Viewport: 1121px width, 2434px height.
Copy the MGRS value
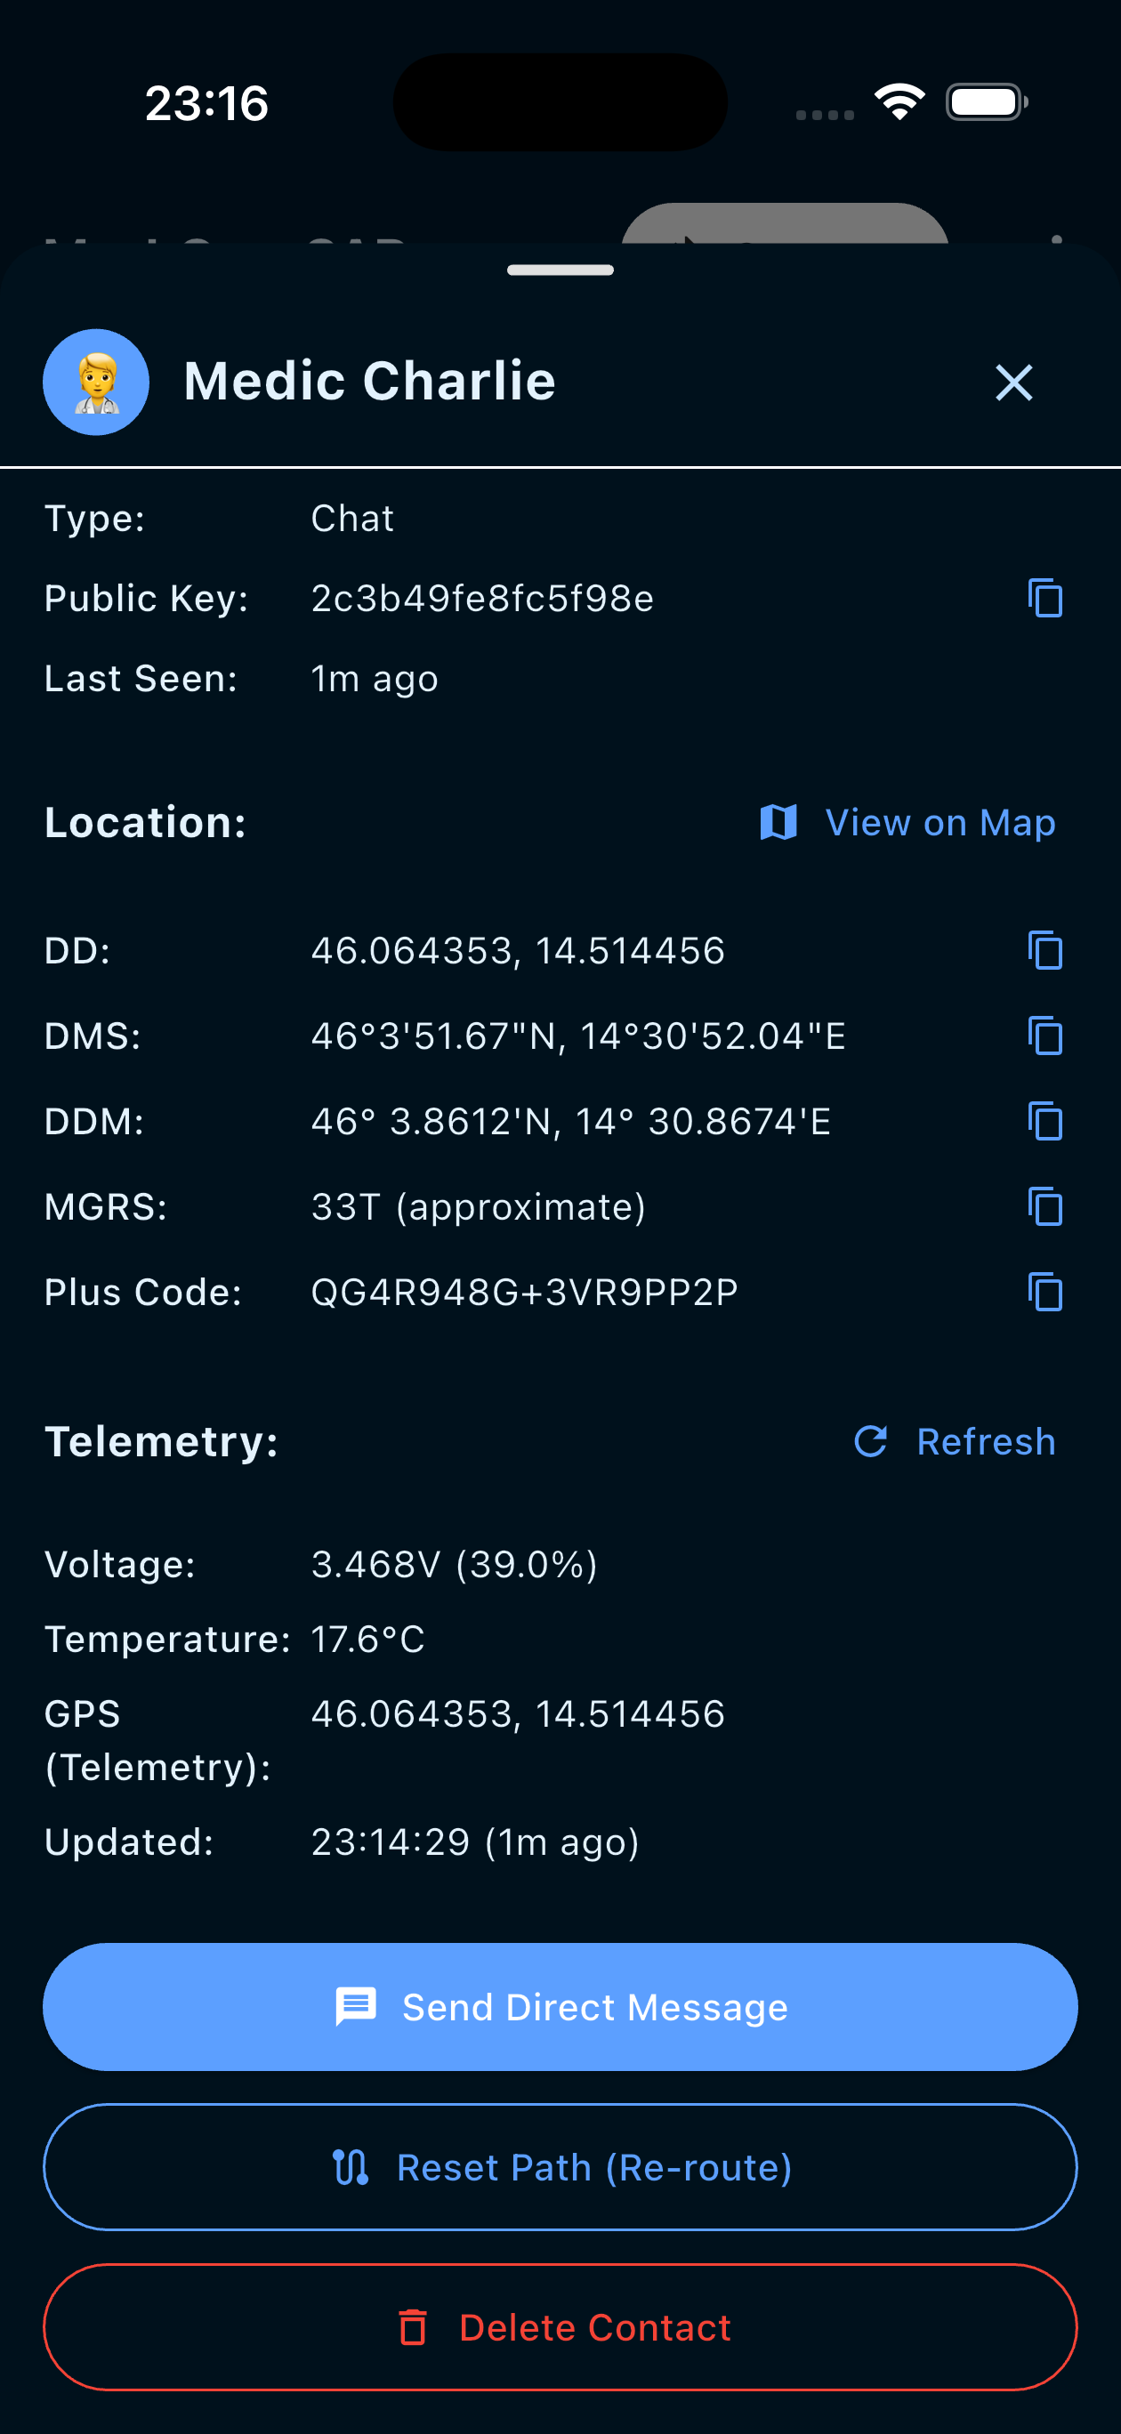pos(1044,1206)
